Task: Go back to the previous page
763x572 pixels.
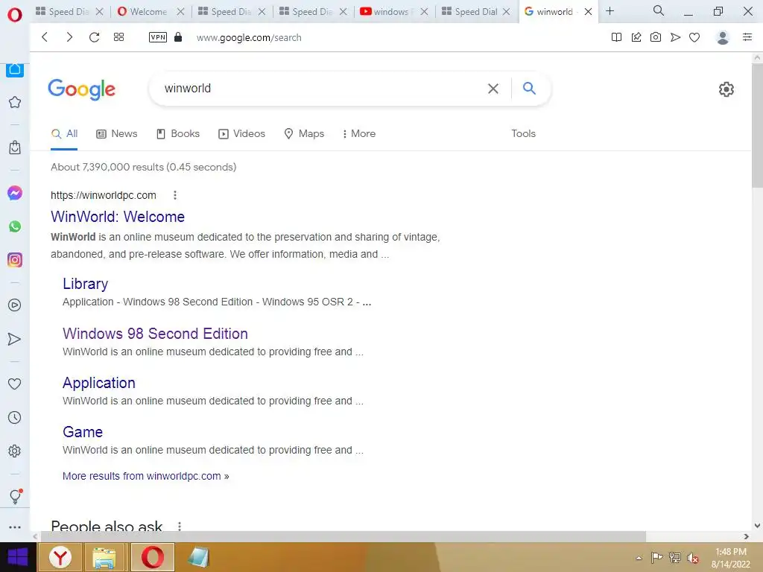Action: pyautogui.click(x=45, y=37)
